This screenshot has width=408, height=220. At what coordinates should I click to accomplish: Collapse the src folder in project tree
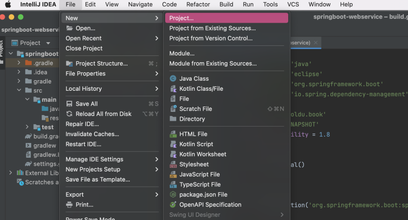(x=19, y=90)
